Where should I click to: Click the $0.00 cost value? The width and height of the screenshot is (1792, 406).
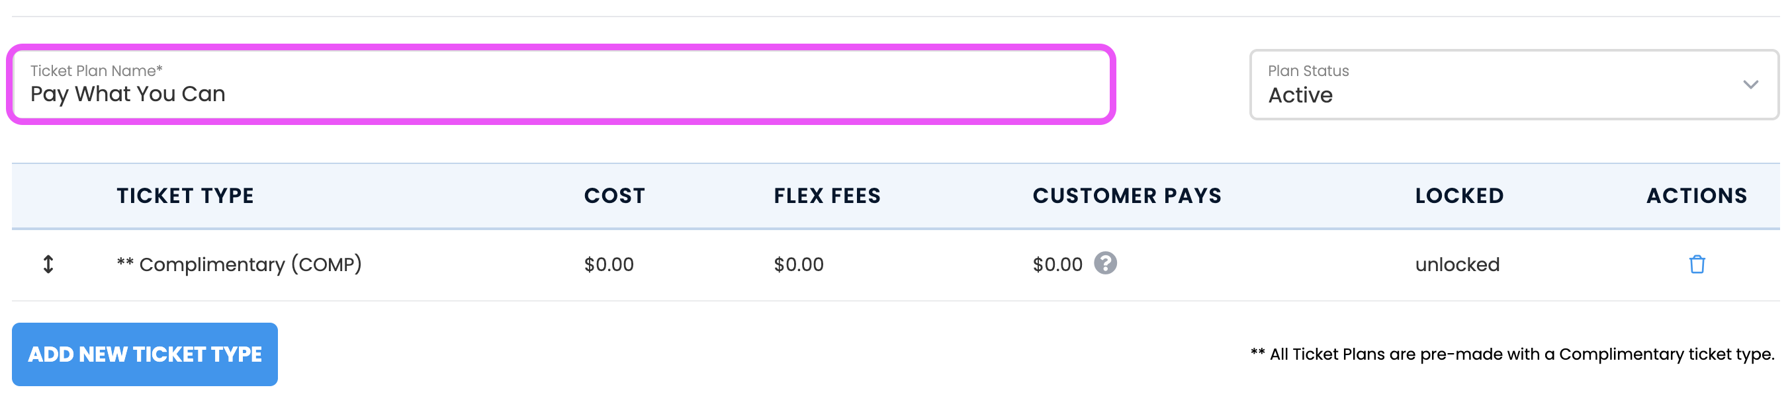click(609, 265)
